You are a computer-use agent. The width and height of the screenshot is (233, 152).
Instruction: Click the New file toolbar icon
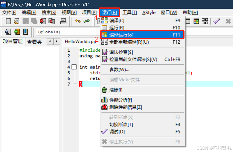pos(8,21)
